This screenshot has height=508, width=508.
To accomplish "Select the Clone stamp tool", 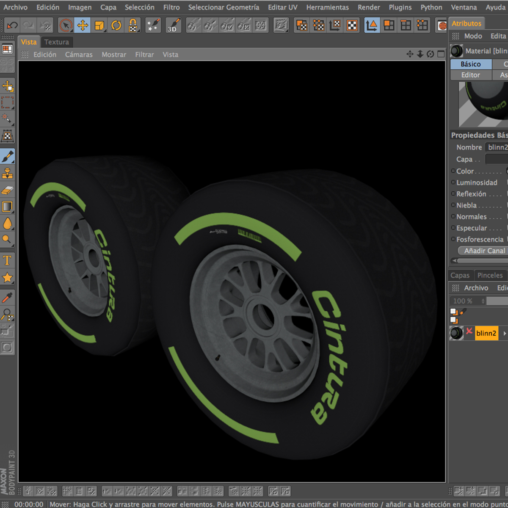I will pyautogui.click(x=8, y=173).
